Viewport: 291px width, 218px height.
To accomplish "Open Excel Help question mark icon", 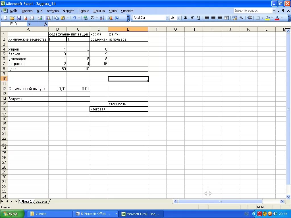I will point(117,18).
